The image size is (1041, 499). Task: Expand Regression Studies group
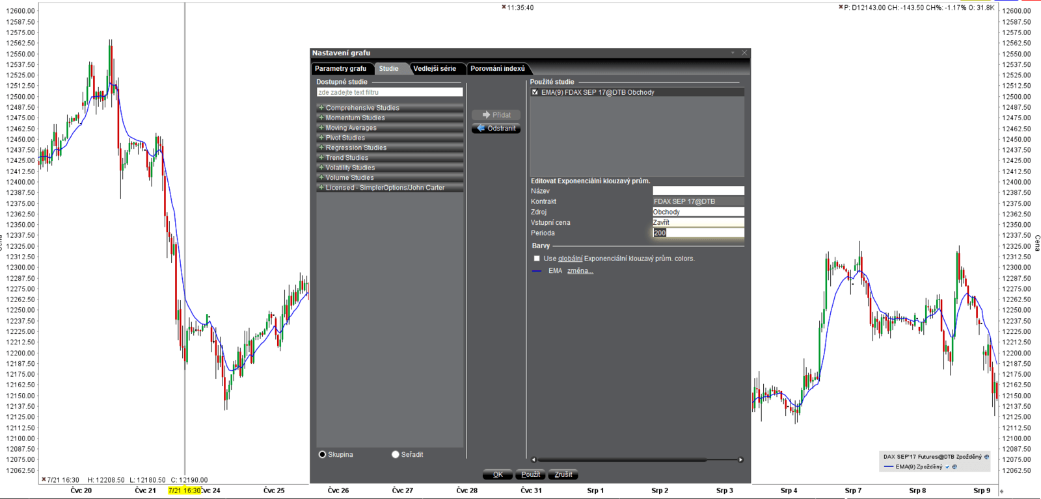pos(321,147)
